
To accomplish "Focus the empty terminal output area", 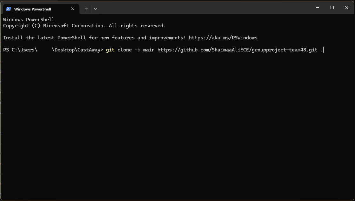I will [x=177, y=127].
